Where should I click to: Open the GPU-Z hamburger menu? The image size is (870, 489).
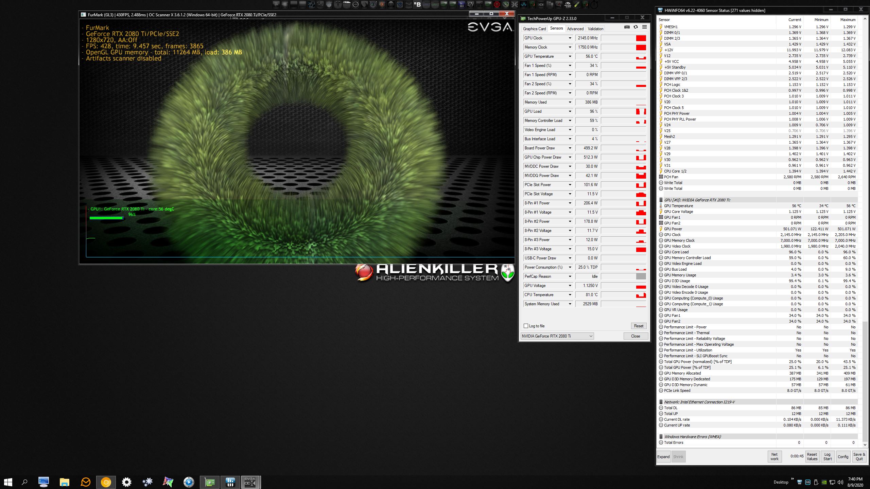pyautogui.click(x=644, y=27)
